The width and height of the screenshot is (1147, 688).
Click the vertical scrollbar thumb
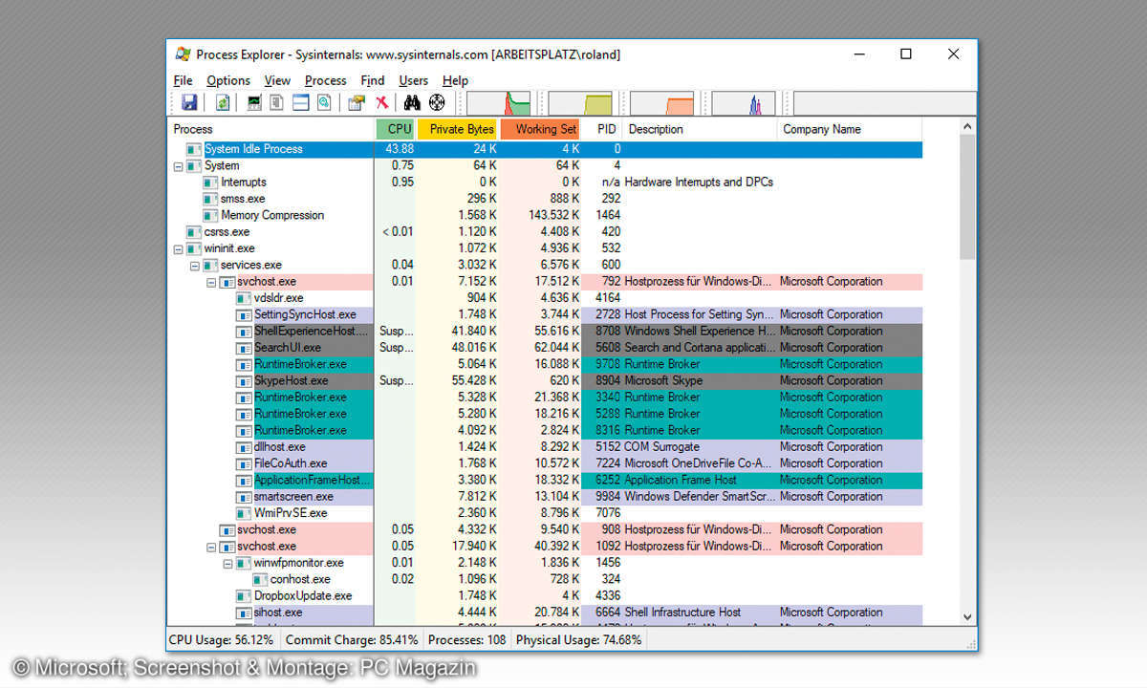(x=967, y=198)
